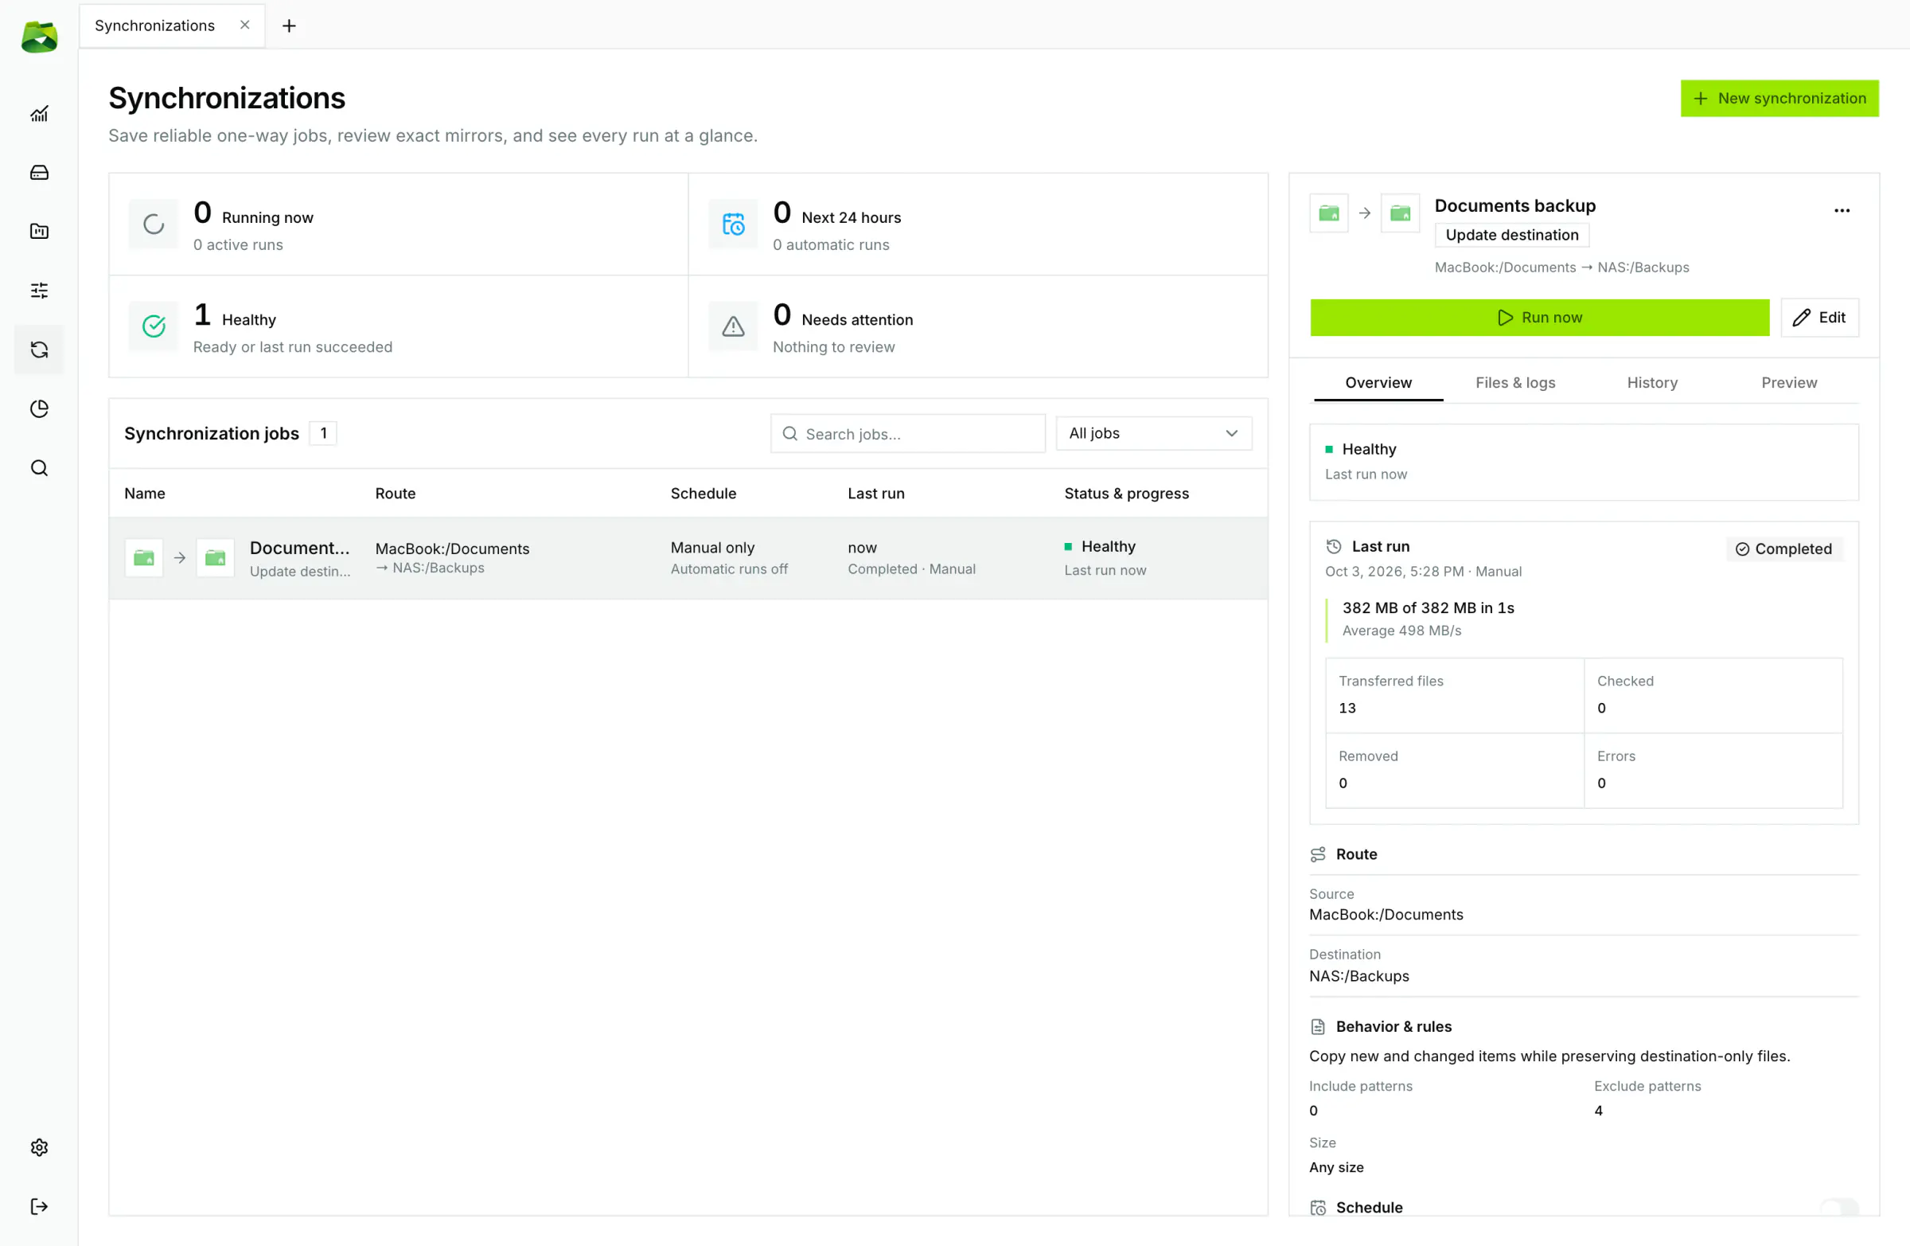Click the Destination value NAS:/Backups in the Route section
Screen dimensions: 1910x1246
pyautogui.click(x=1358, y=976)
